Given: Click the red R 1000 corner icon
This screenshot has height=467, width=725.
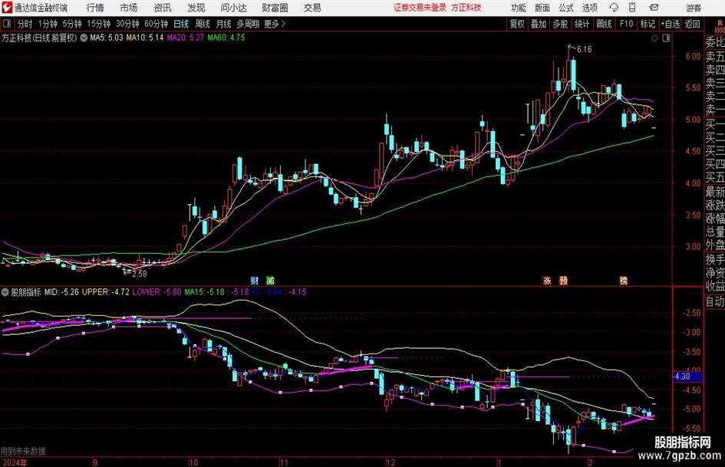Looking at the screenshot, I should pyautogui.click(x=720, y=25).
